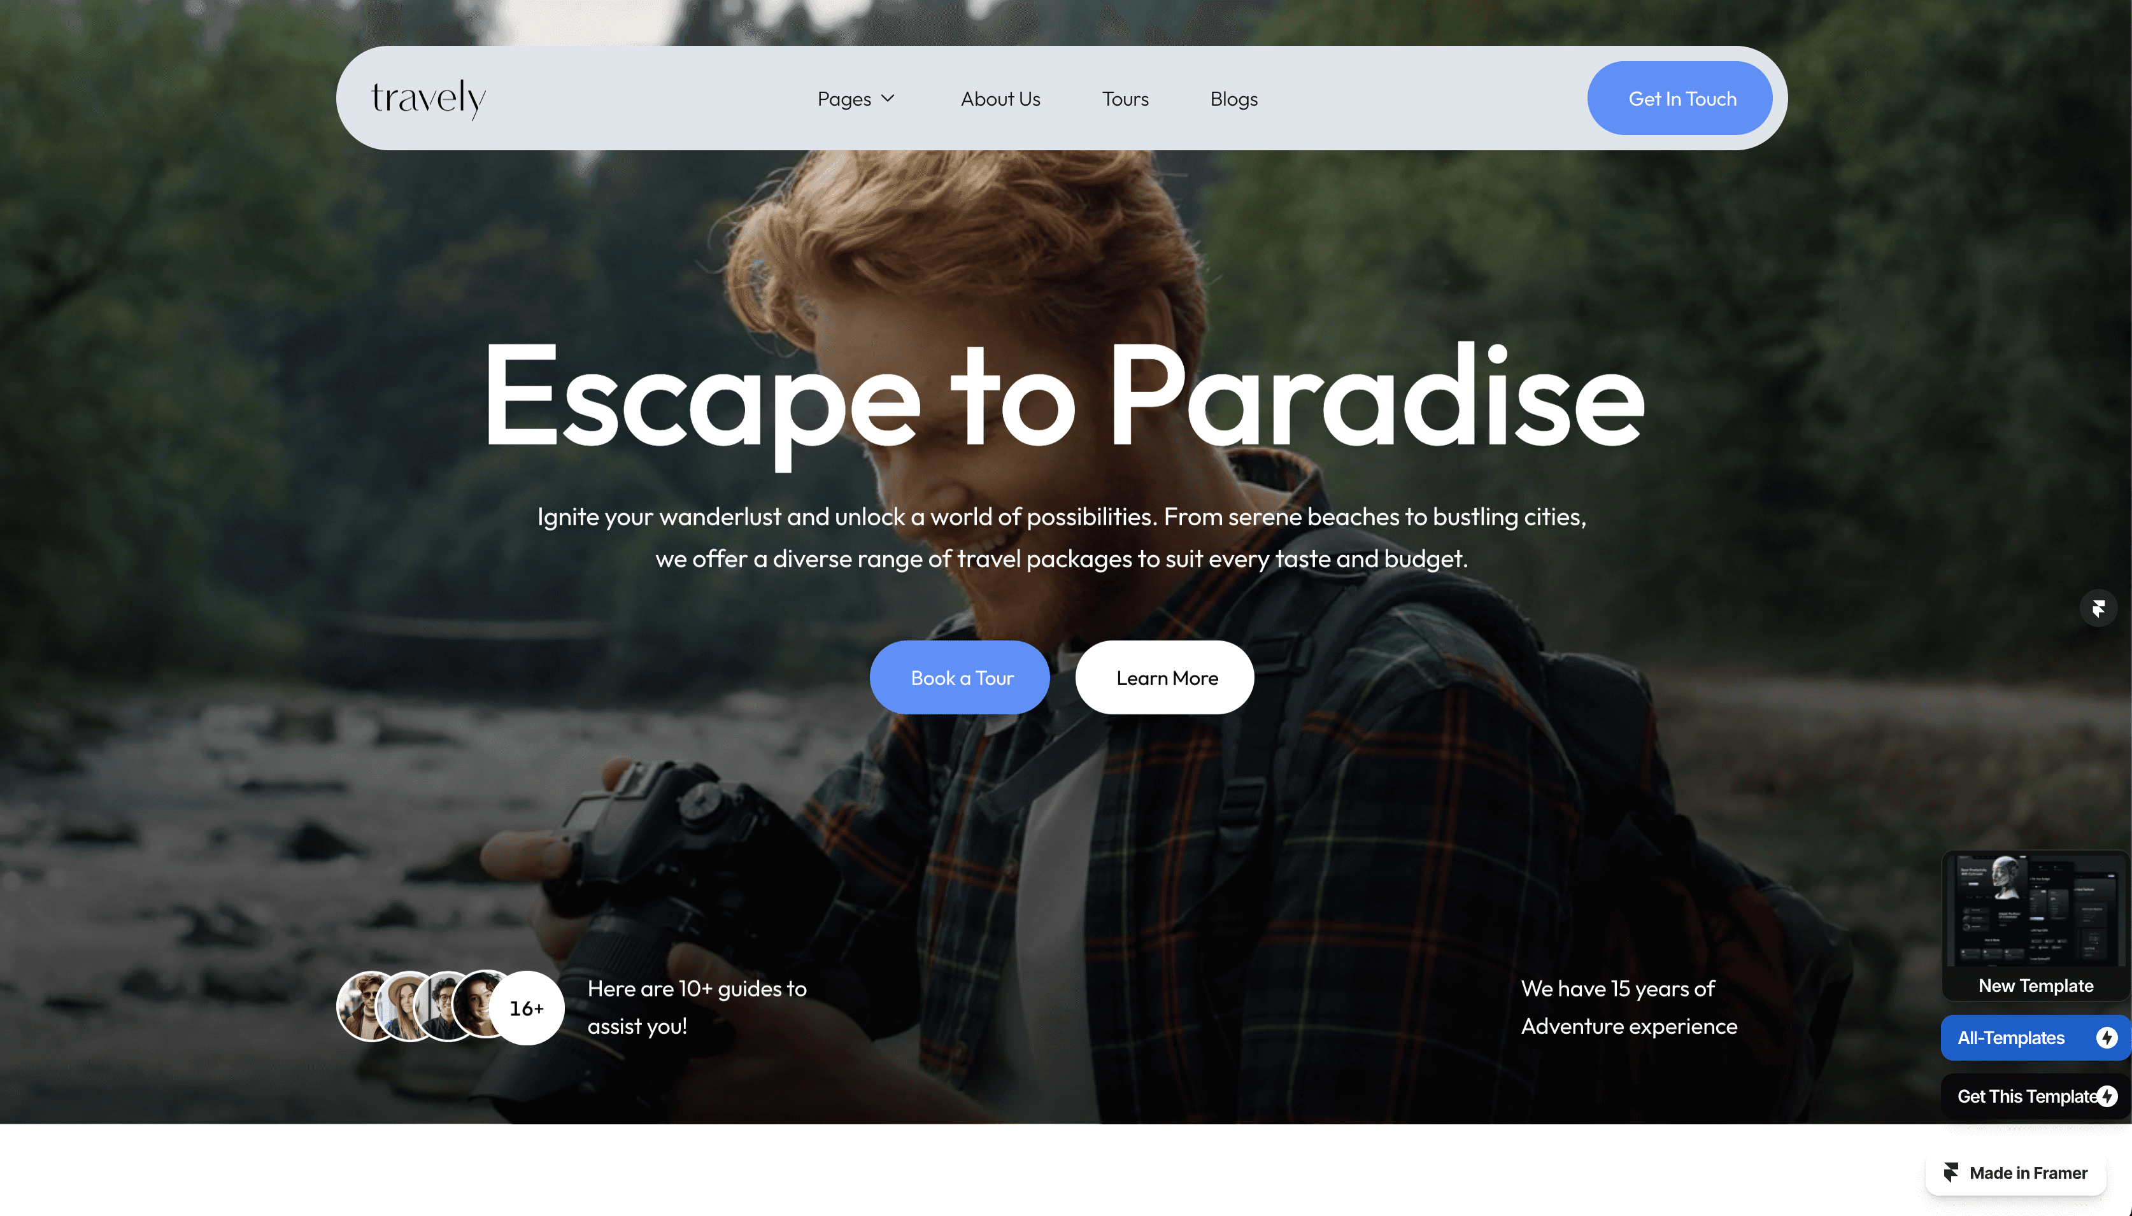2132x1216 pixels.
Task: Expand the Pages dropdown chevron
Action: coord(888,99)
